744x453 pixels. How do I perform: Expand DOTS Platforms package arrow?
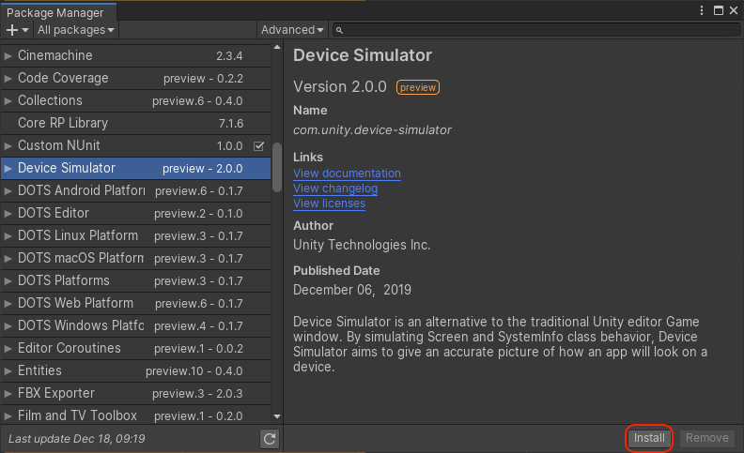(8, 281)
